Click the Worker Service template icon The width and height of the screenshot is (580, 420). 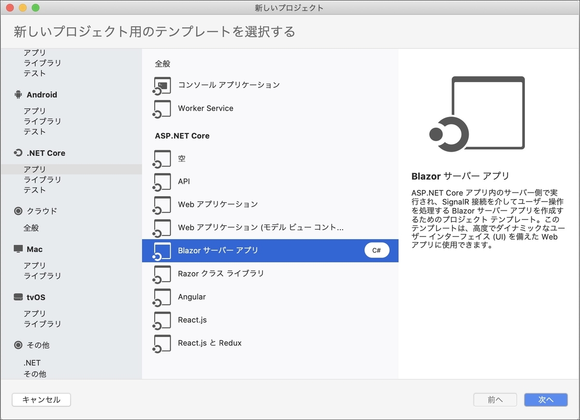162,109
